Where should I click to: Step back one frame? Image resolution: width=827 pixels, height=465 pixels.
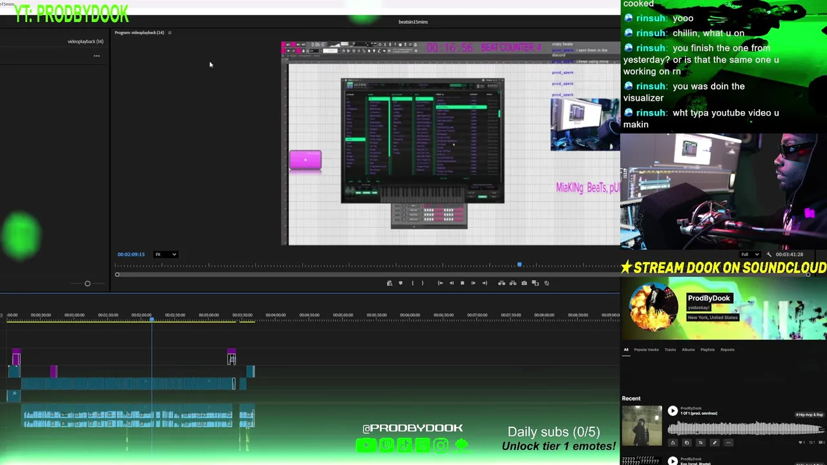(x=452, y=283)
